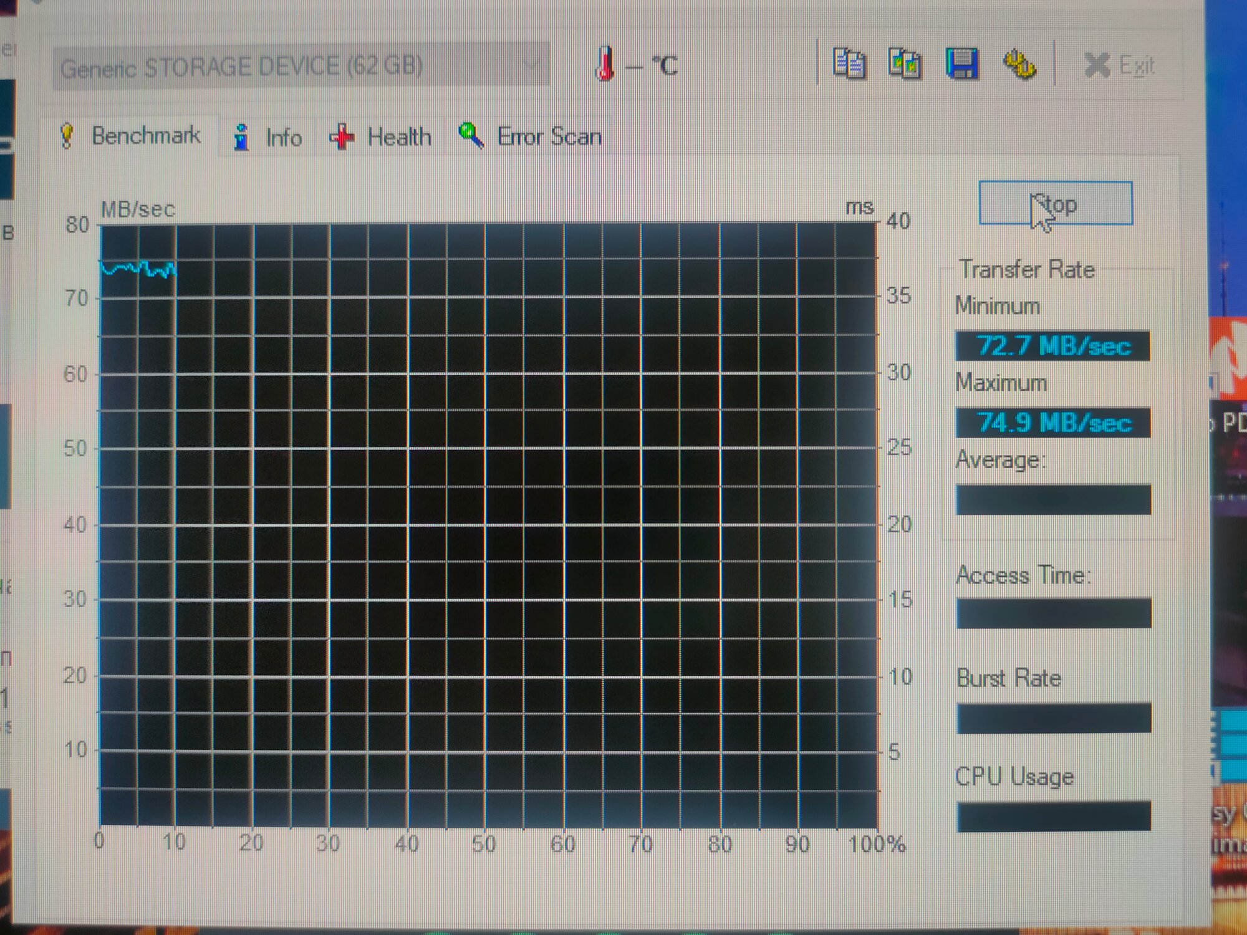Click the Minimum 72.7 MB/sec value box
1247x935 pixels.
(x=1052, y=346)
